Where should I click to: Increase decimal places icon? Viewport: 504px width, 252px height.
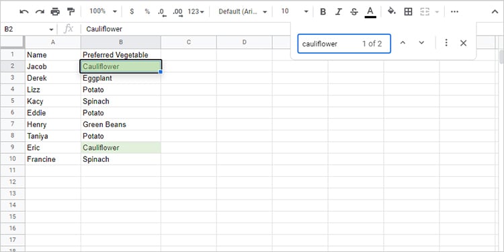point(178,12)
